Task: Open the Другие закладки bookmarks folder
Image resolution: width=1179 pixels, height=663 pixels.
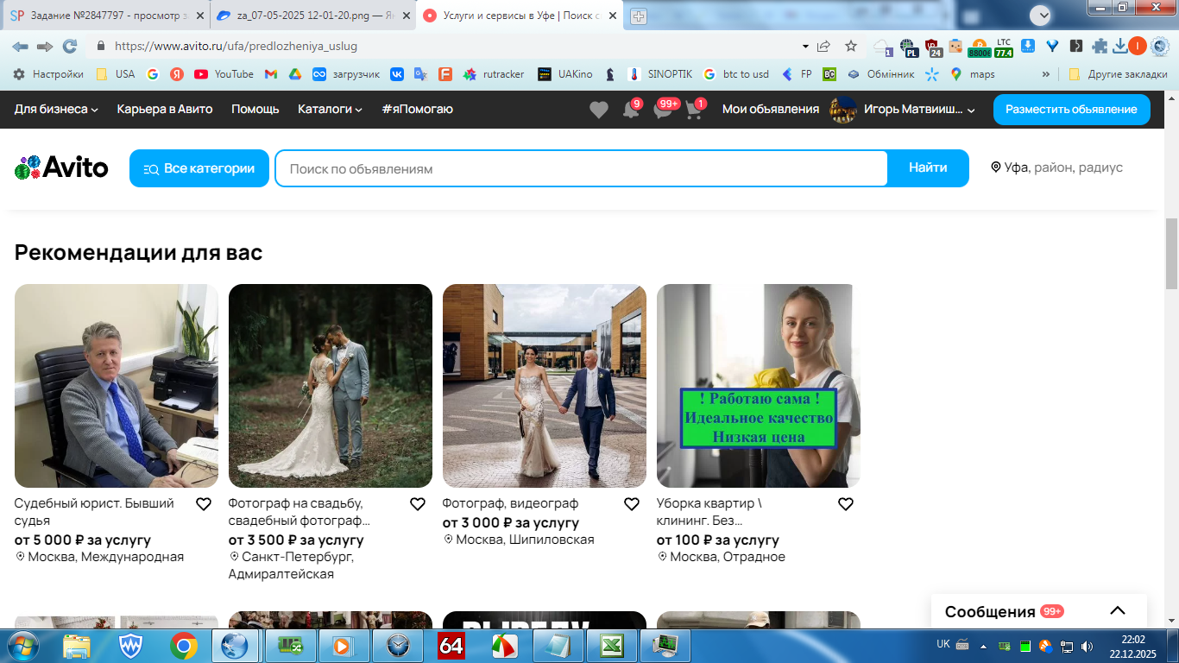Action: pos(1118,74)
